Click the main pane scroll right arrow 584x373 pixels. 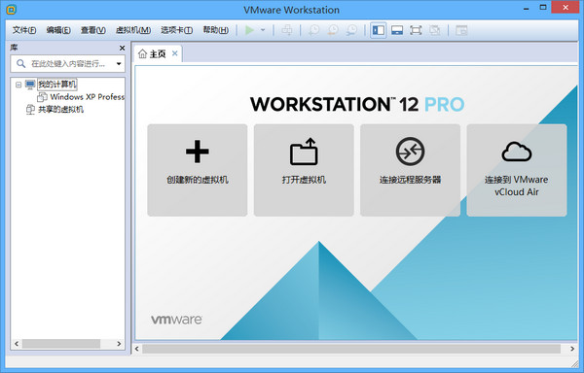[x=572, y=349]
